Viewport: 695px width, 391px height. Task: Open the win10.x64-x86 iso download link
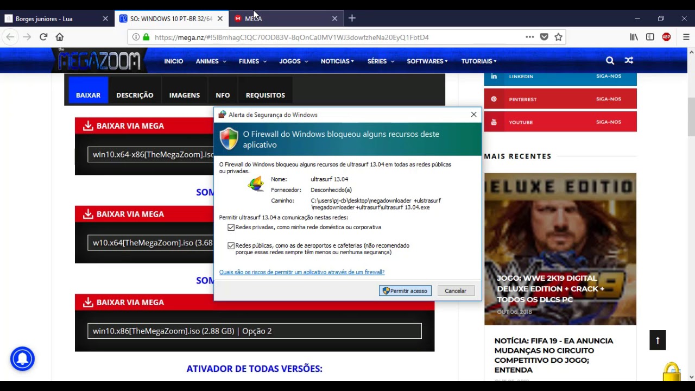(151, 154)
